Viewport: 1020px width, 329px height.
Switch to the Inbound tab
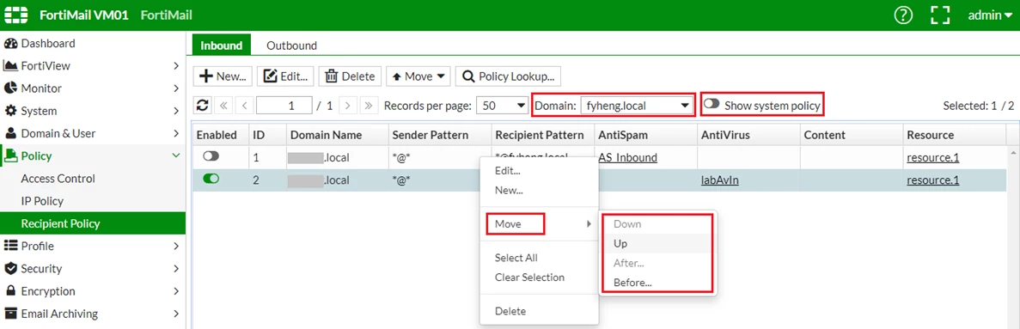(221, 46)
